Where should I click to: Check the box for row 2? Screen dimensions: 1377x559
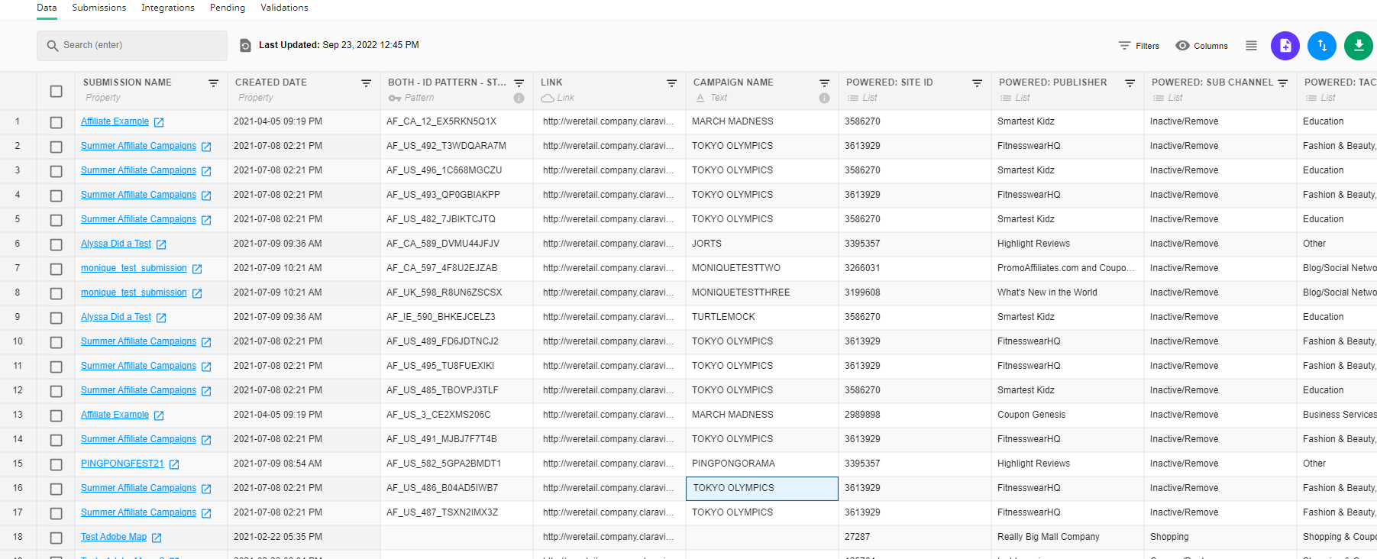click(56, 147)
